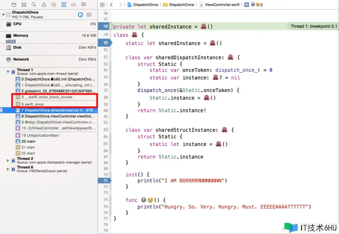Open the Test navigator diamond icon
Screen dimensions: 339x234
coord(54,5)
